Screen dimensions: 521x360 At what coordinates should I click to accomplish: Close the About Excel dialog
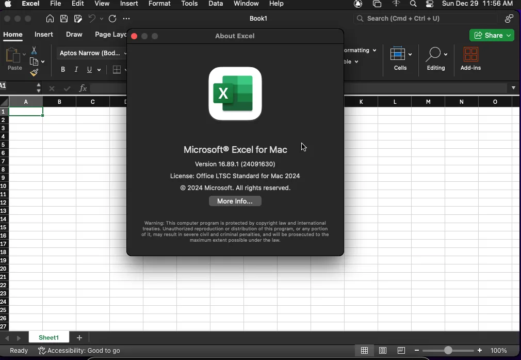coord(134,36)
